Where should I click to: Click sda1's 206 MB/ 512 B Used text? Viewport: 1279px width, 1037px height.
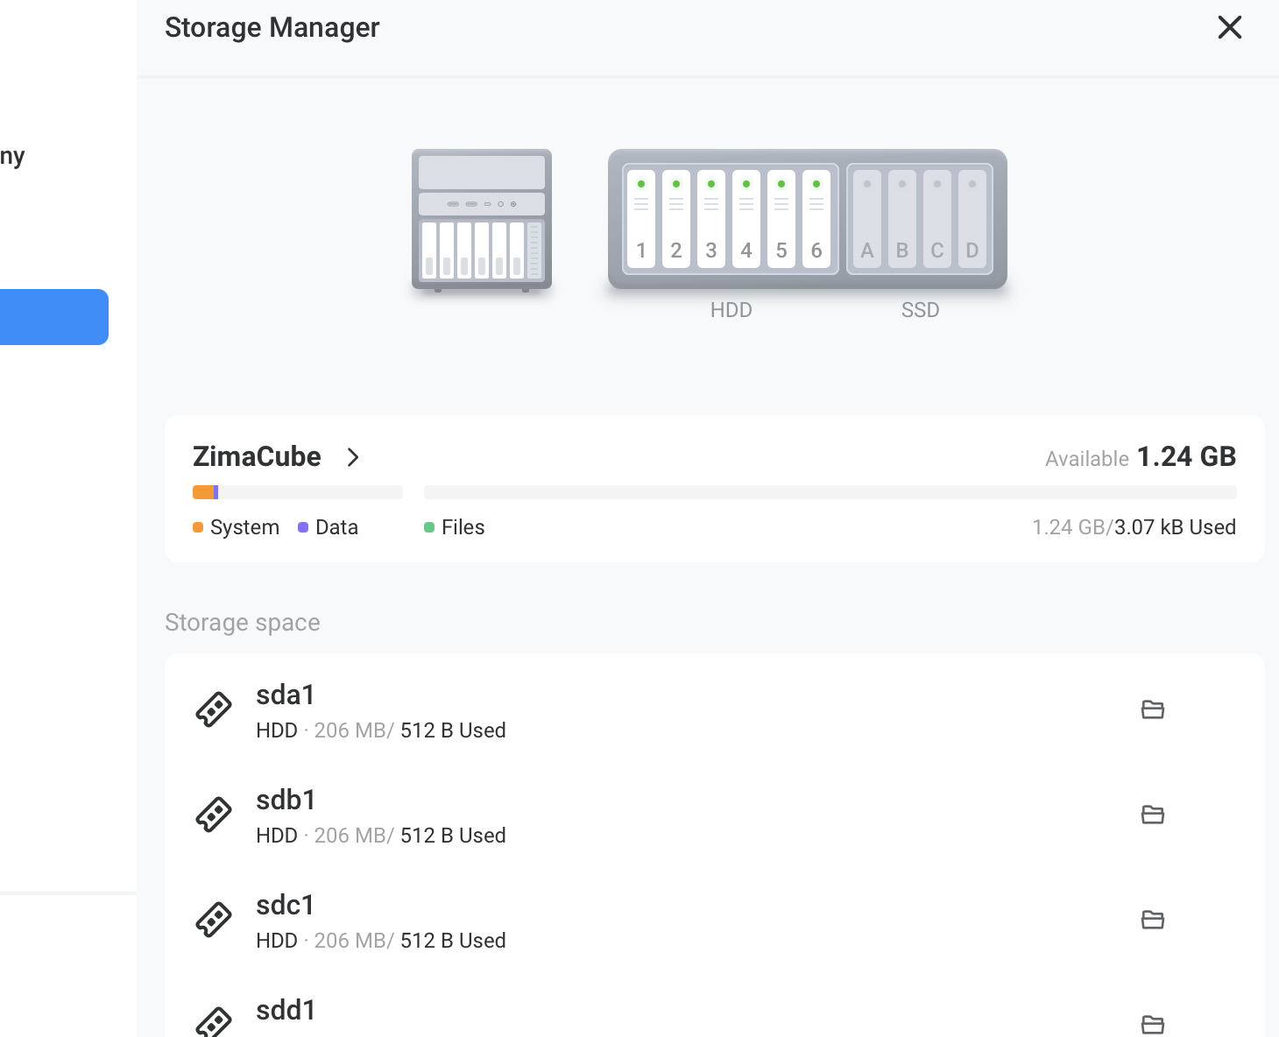click(x=410, y=730)
